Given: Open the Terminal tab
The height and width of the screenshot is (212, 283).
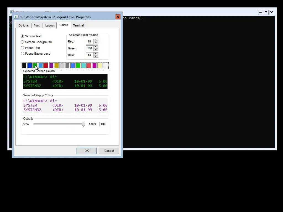Looking at the screenshot, I should [x=78, y=25].
